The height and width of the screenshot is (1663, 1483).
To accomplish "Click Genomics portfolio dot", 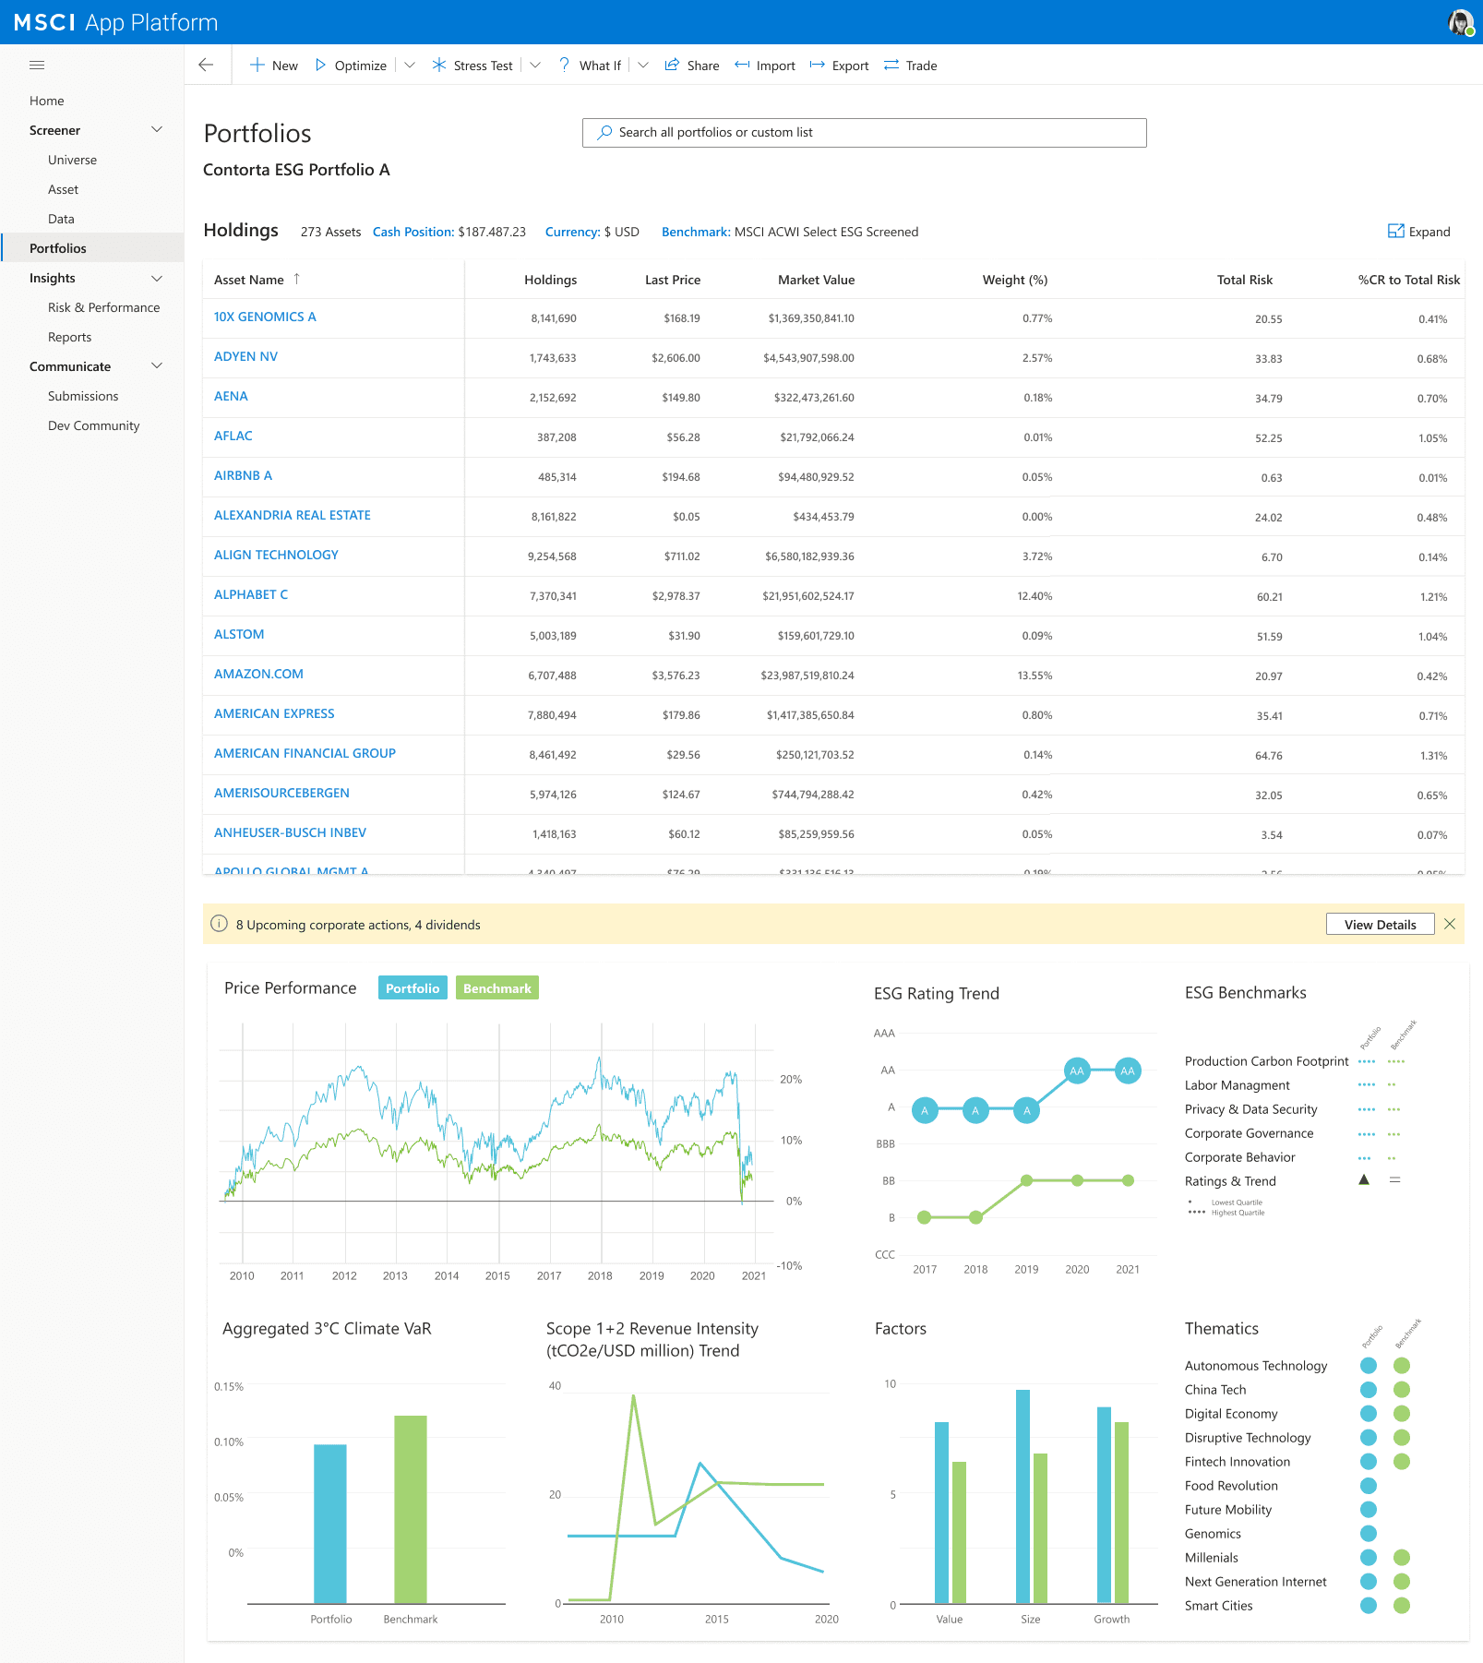I will coord(1369,1534).
